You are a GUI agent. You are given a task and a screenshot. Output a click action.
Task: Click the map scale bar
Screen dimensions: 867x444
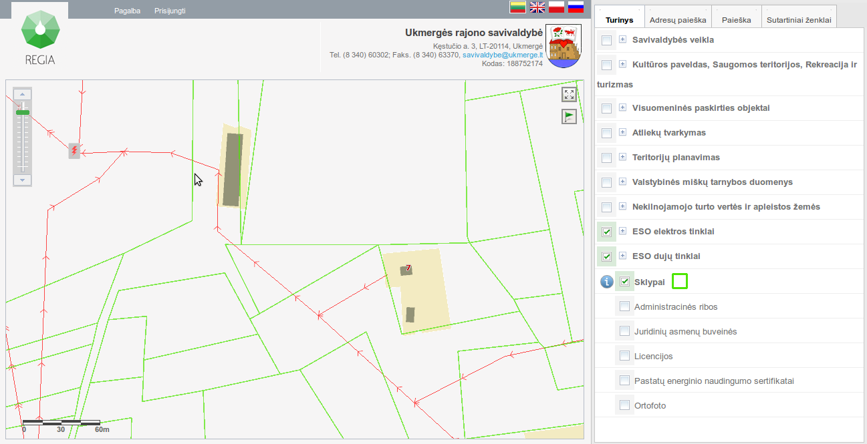[x=61, y=423]
